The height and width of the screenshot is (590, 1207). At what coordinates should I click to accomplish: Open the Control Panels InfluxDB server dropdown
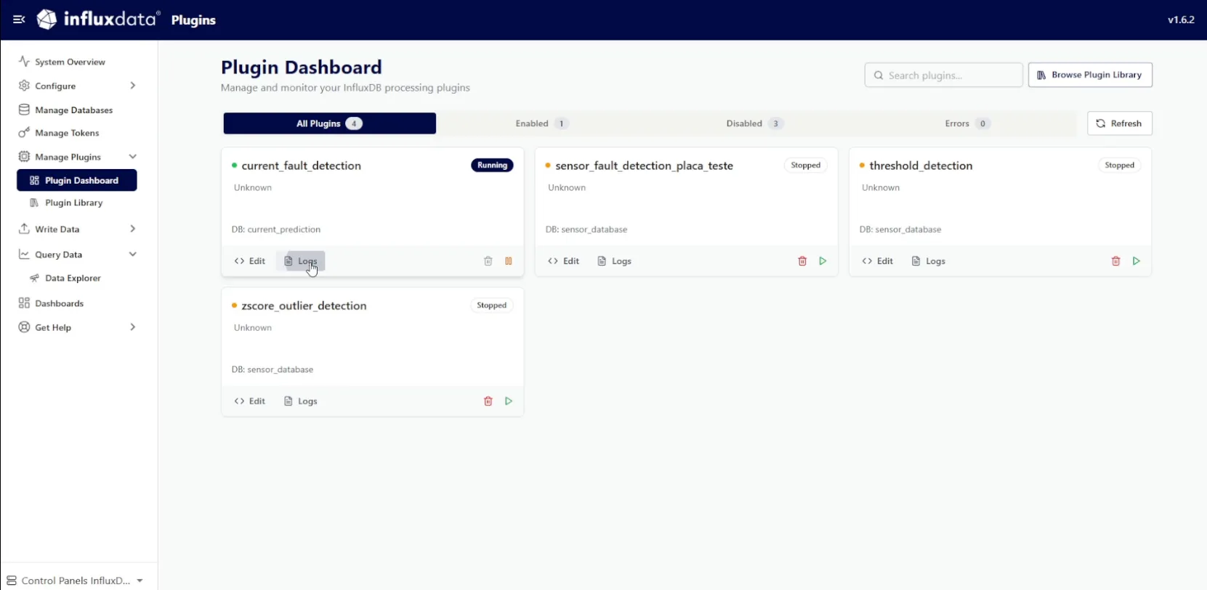pyautogui.click(x=76, y=581)
